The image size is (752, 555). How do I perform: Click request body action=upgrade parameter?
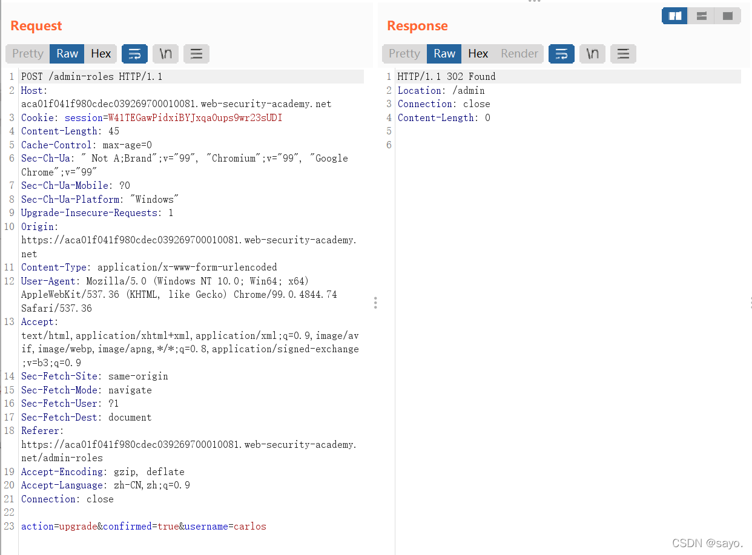pos(59,527)
